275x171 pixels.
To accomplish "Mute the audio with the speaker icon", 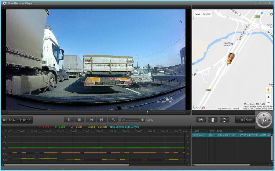I will coord(143,120).
